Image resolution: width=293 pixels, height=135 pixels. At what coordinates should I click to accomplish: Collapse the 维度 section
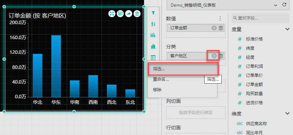(x=287, y=113)
